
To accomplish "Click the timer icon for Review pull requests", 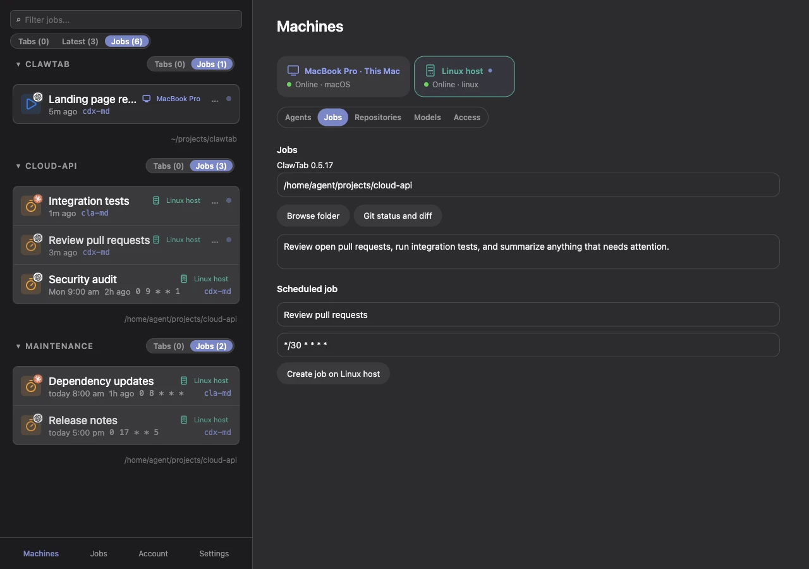I will [31, 245].
